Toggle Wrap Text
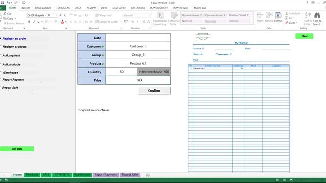This screenshot has width=326, height=183. 103,15
